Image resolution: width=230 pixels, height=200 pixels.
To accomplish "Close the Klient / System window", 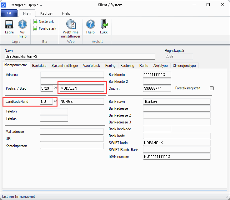I will coord(222,5).
